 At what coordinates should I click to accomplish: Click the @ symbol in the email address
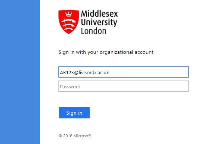(76, 72)
